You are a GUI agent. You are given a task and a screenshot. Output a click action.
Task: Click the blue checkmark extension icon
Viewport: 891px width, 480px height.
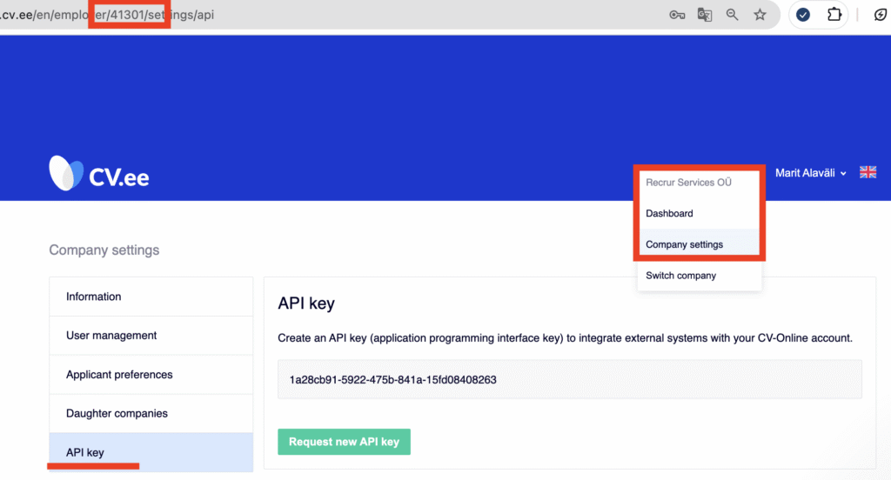pos(804,15)
